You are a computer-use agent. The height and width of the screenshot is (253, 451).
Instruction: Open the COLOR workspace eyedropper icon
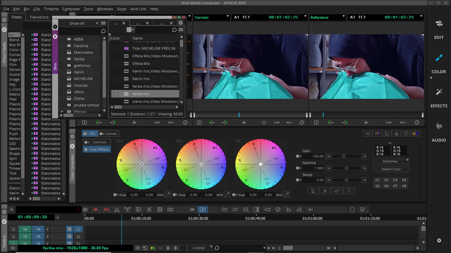[x=439, y=58]
